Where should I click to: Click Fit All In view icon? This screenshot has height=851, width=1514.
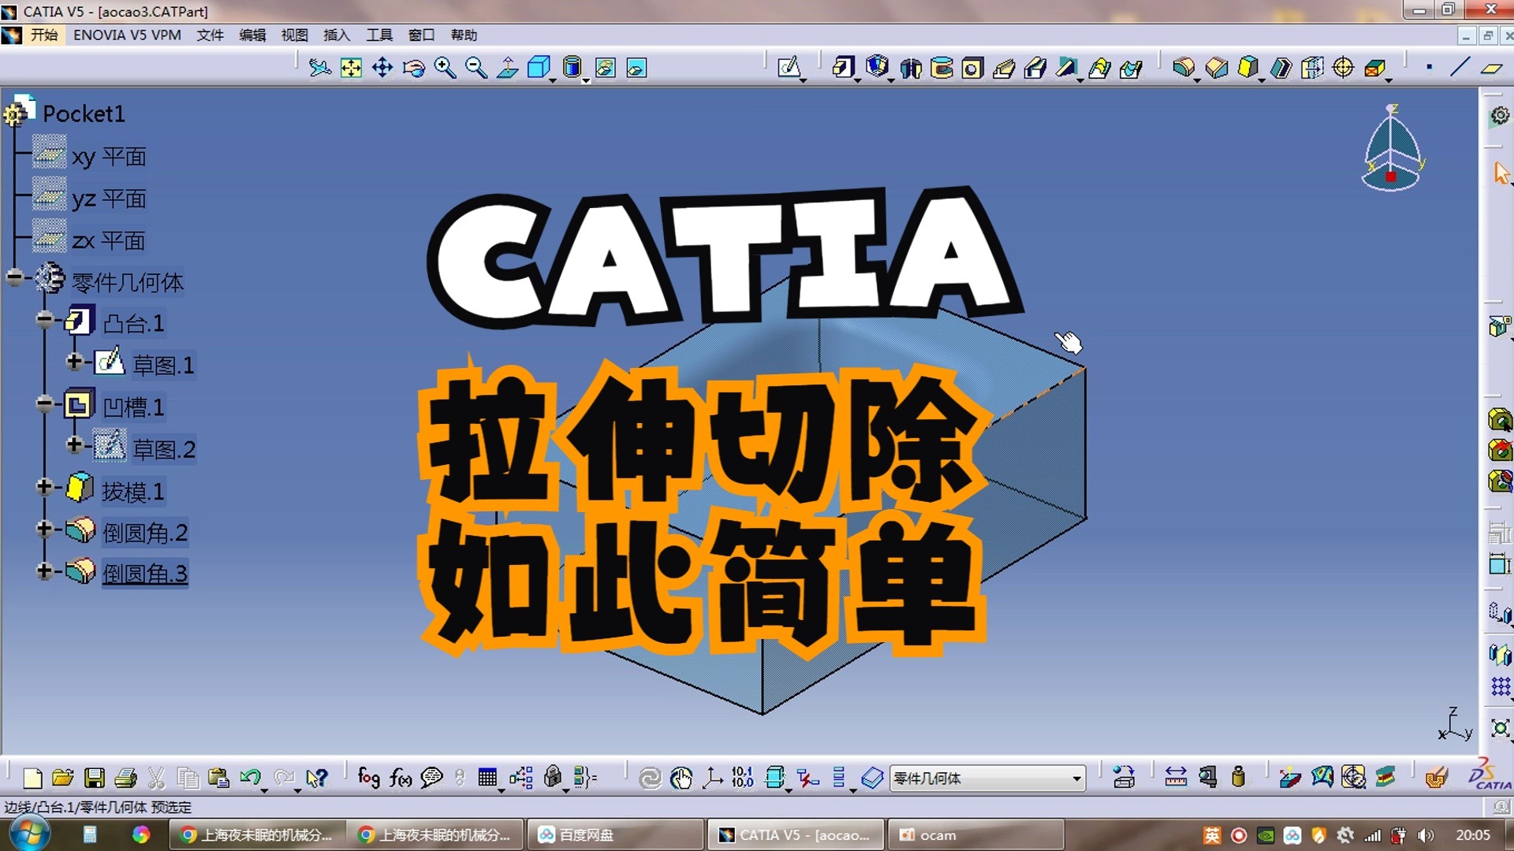pos(351,68)
